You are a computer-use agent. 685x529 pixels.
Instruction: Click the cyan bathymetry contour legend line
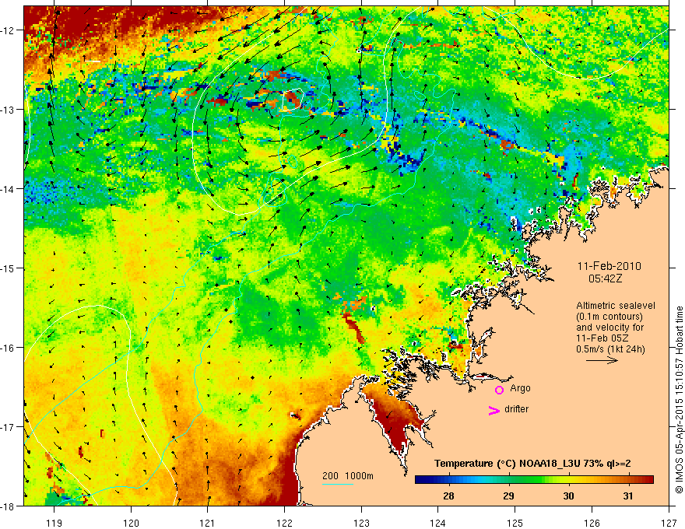[x=338, y=484]
